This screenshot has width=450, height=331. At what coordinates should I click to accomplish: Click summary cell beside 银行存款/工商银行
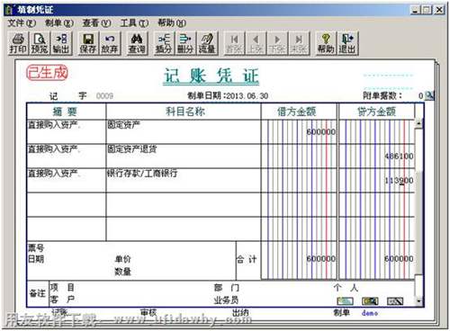point(67,180)
